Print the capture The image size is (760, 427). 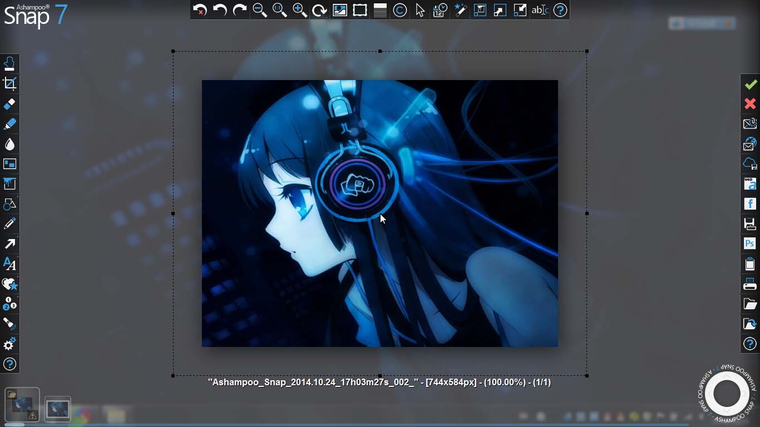tap(750, 284)
